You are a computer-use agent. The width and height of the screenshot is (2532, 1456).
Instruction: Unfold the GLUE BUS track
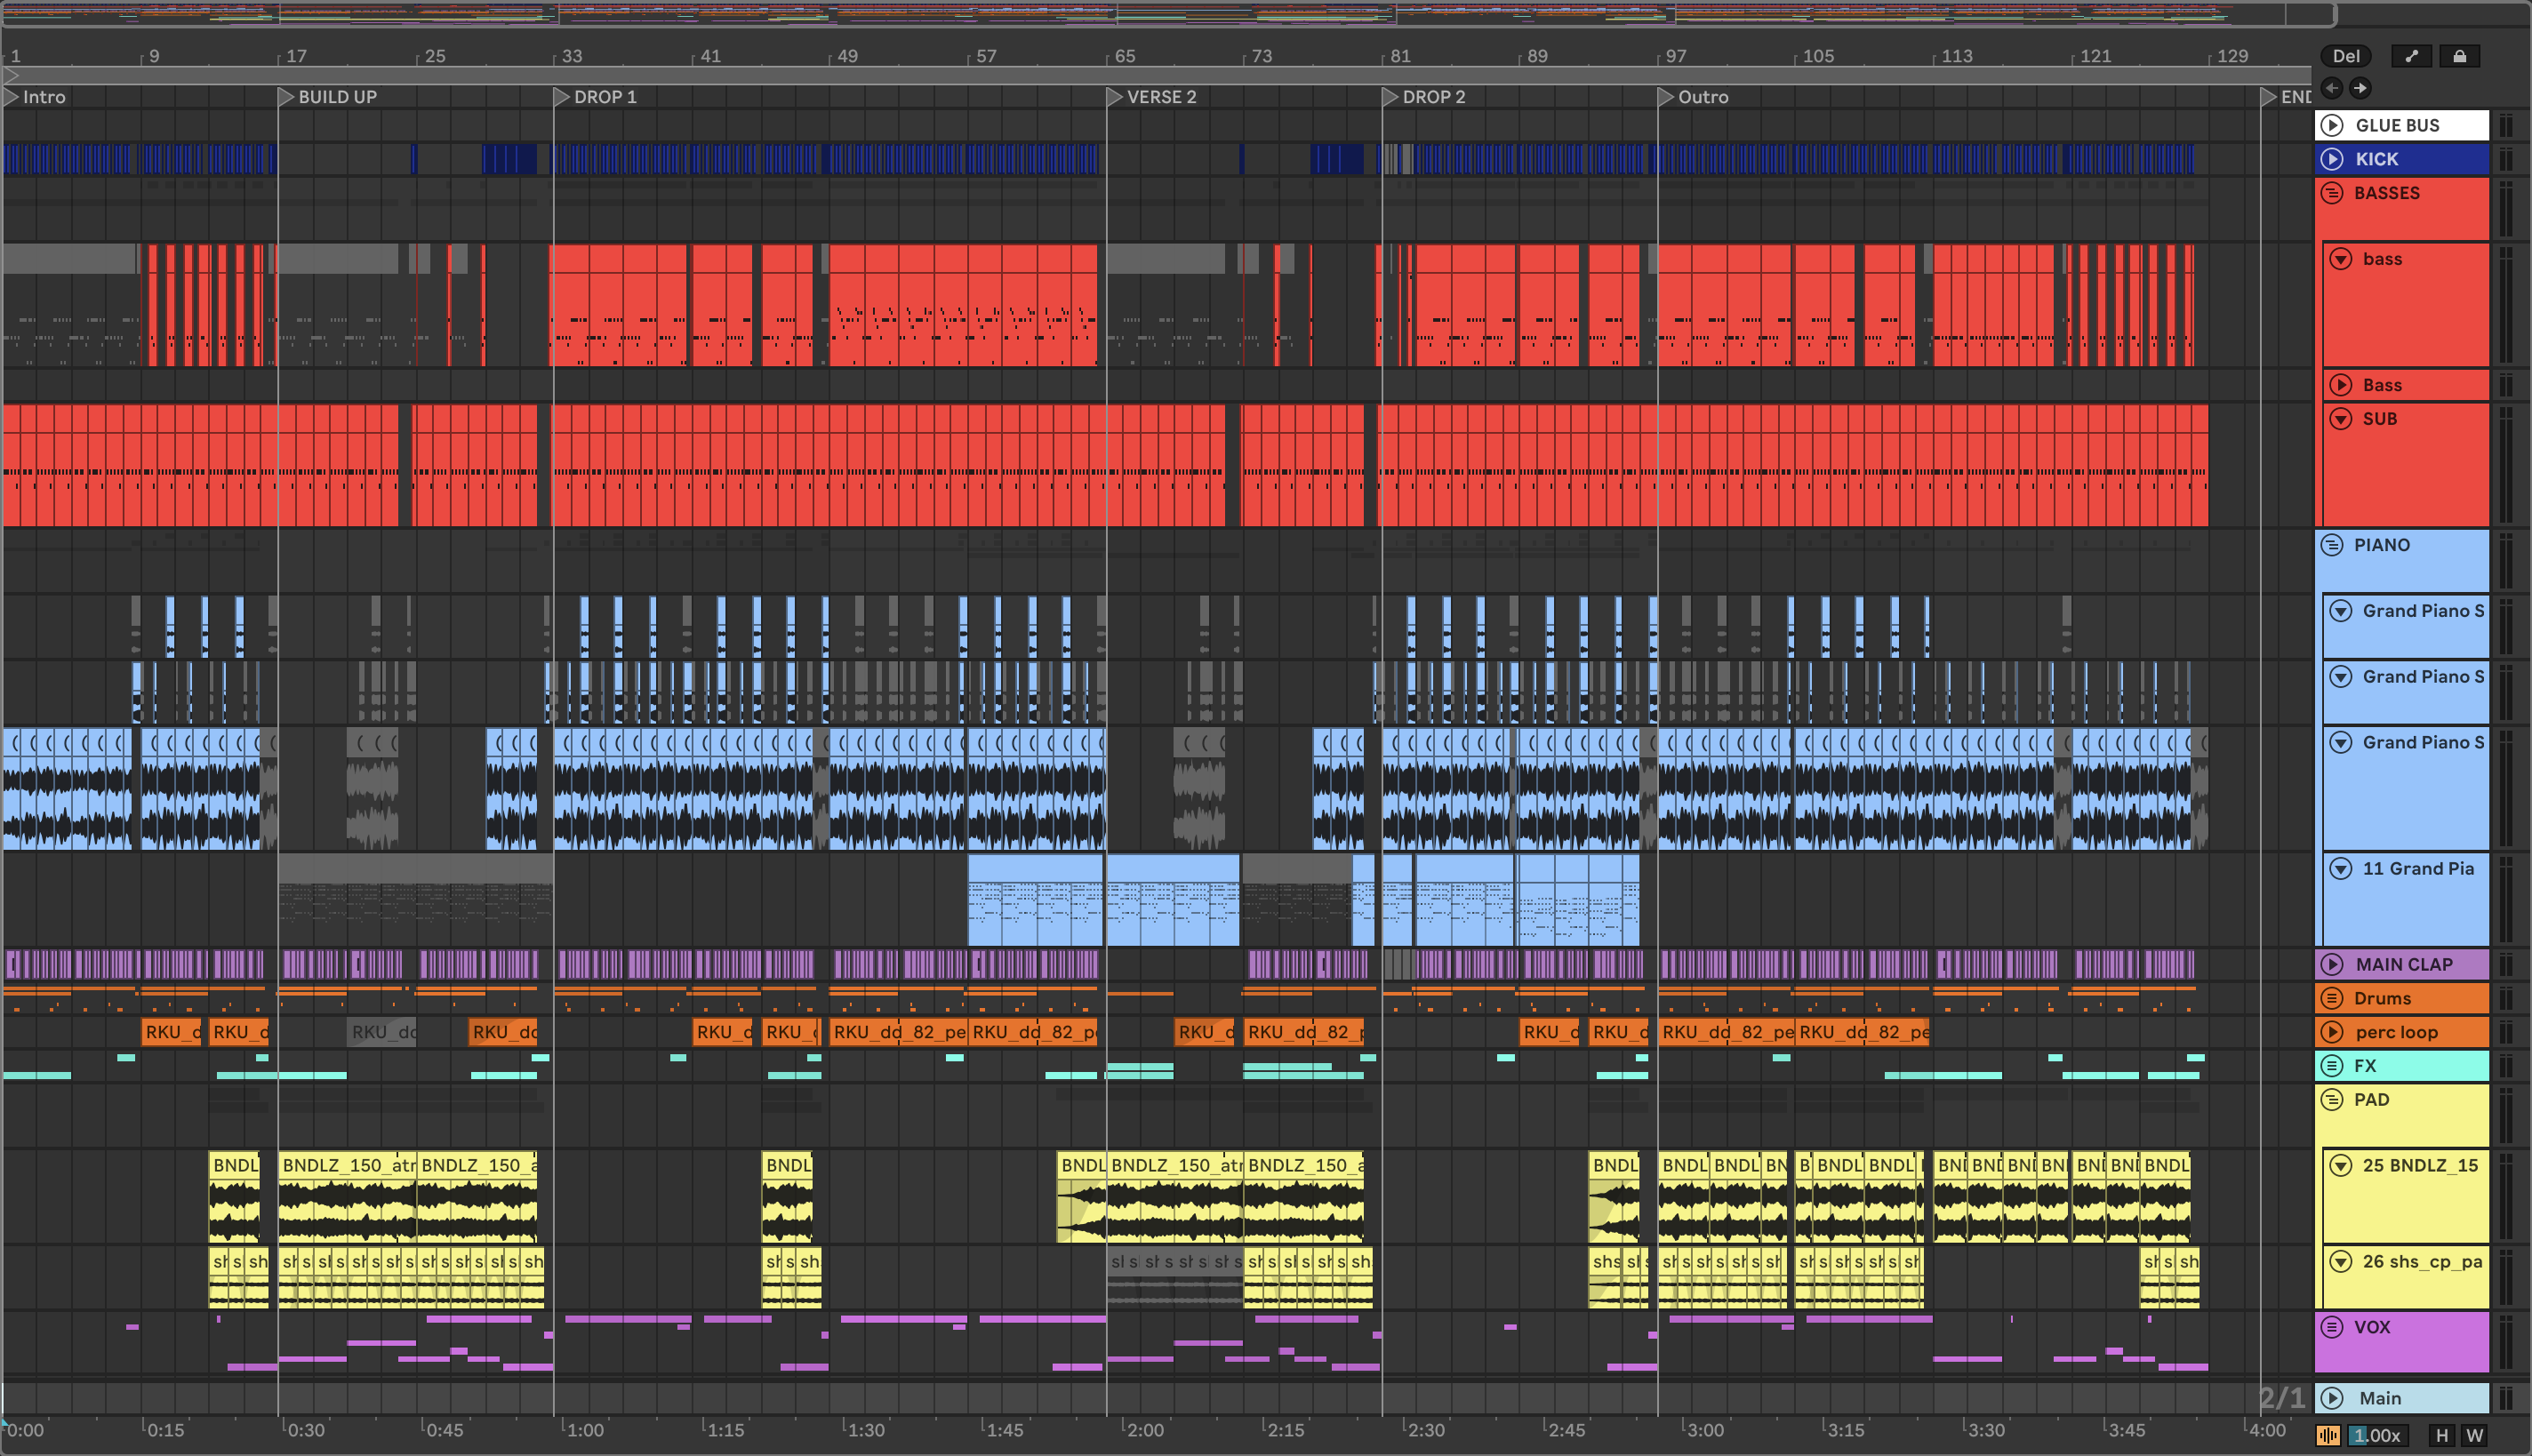point(2332,125)
